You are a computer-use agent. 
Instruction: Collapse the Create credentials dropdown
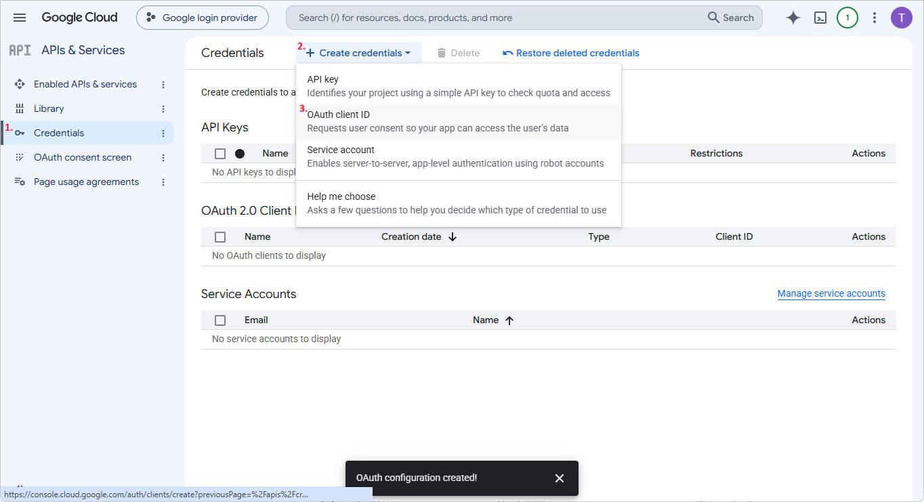359,53
